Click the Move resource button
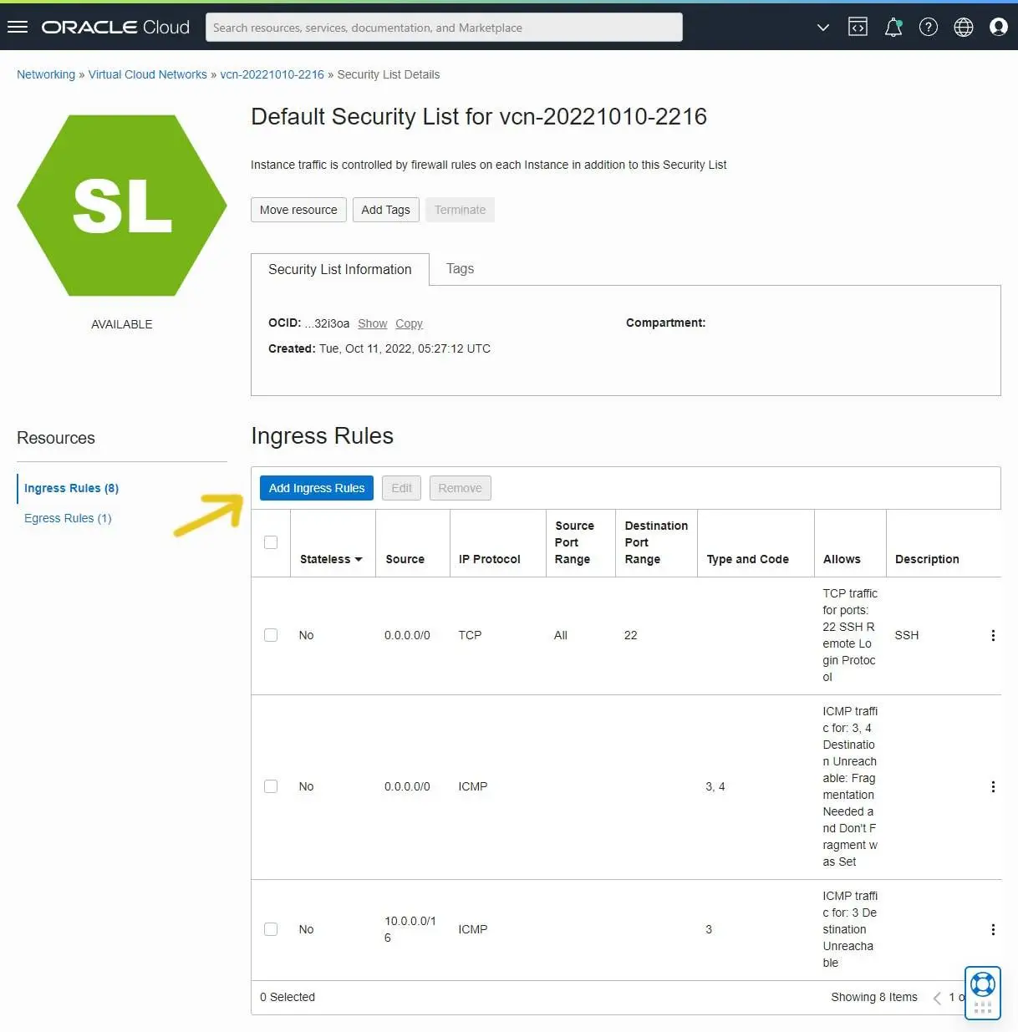The image size is (1018, 1032). pos(298,210)
